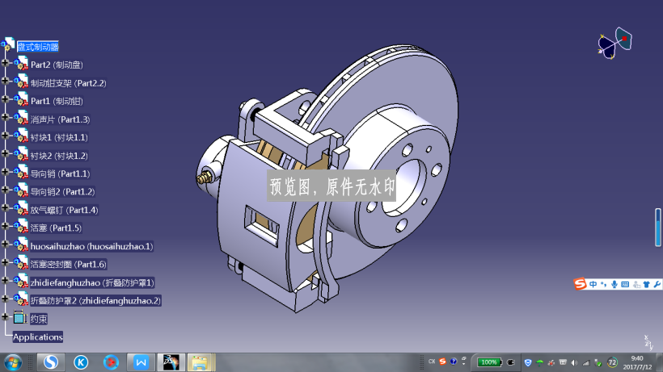The height and width of the screenshot is (372, 663).
Task: Open soft keyboard on IME bar
Action: pos(625,284)
